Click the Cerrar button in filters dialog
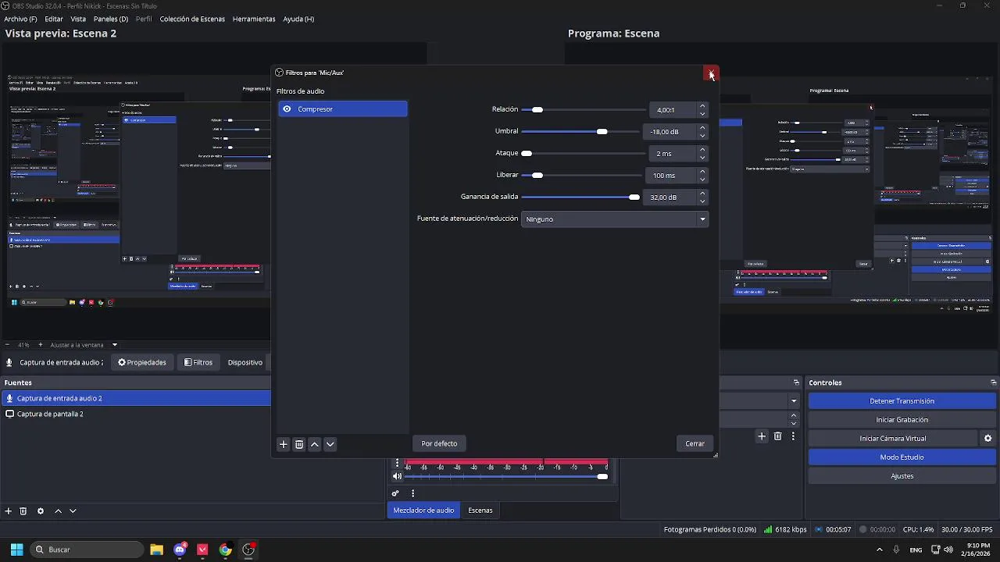 click(x=695, y=444)
